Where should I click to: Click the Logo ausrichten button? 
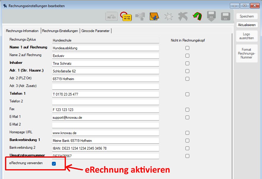tap(246, 36)
